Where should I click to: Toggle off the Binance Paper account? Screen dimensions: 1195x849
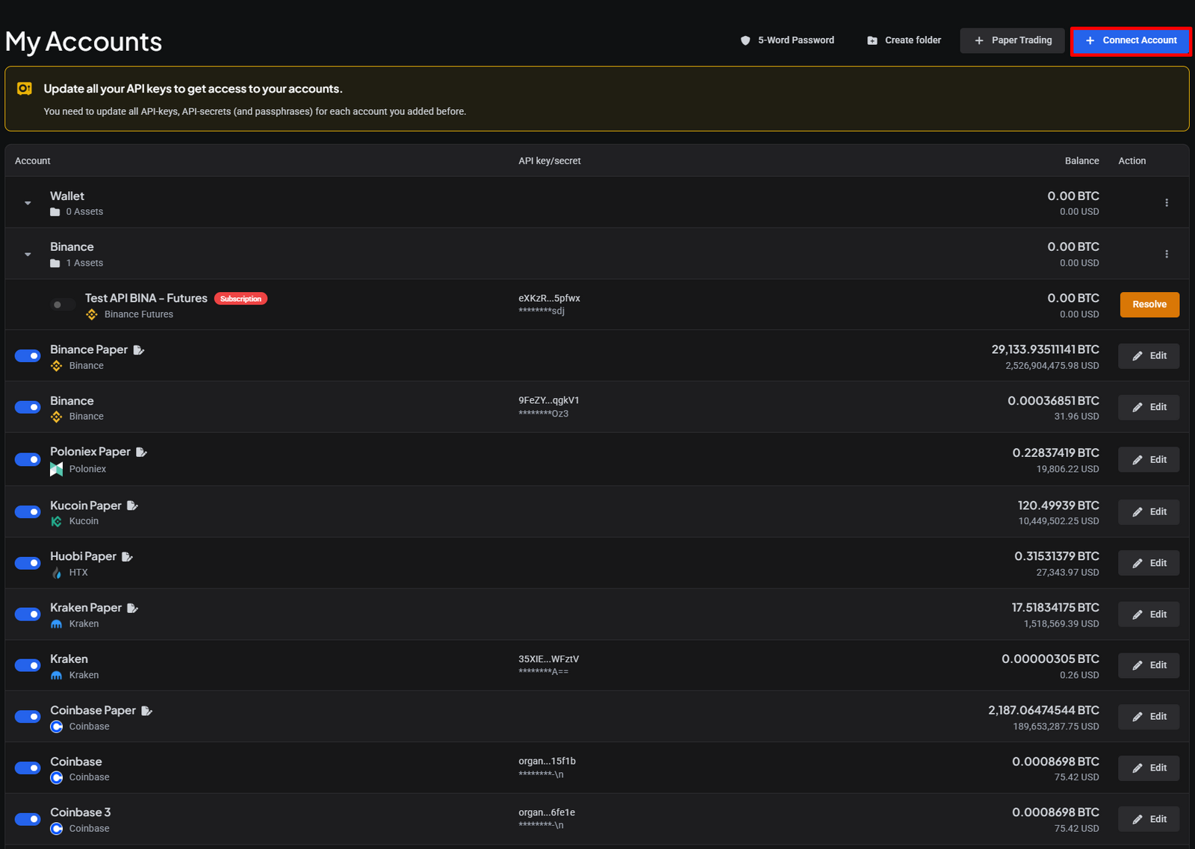point(28,356)
